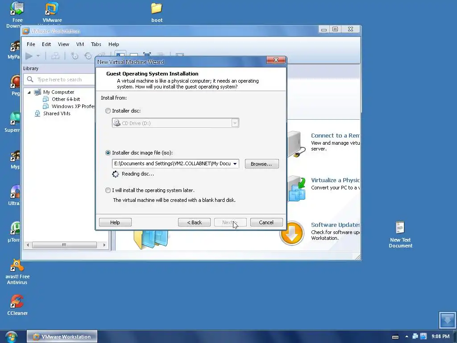
Task: Choose Installer disc image file (iso) option
Action: coord(108,153)
